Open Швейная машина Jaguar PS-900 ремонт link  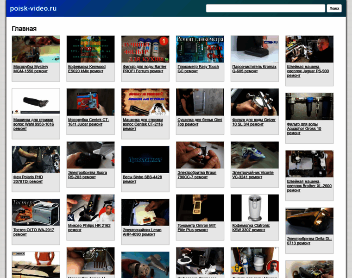coord(308,71)
